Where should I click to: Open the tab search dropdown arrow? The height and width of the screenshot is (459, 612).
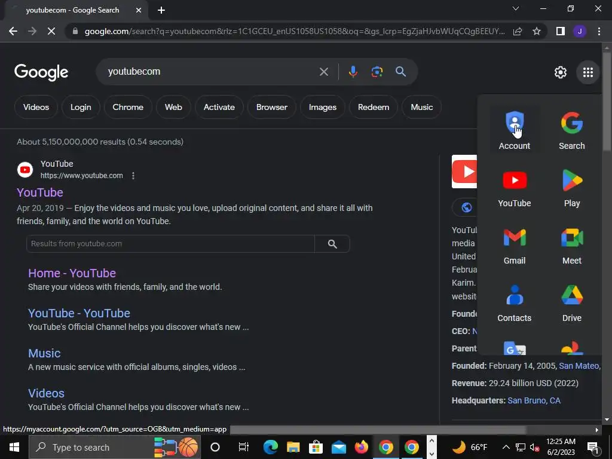(516, 8)
